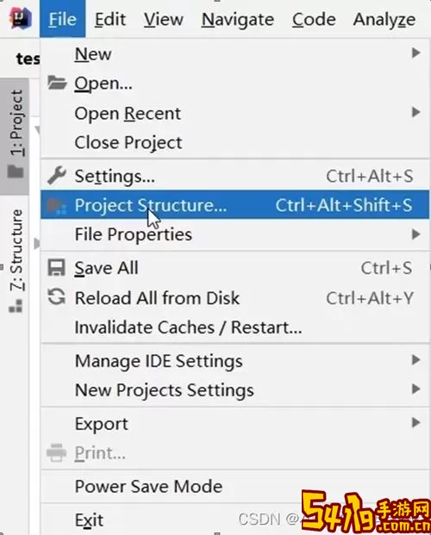Screen dimensions: 431x535
Task: Click the printer icon beside Print...
Action: pyautogui.click(x=56, y=453)
